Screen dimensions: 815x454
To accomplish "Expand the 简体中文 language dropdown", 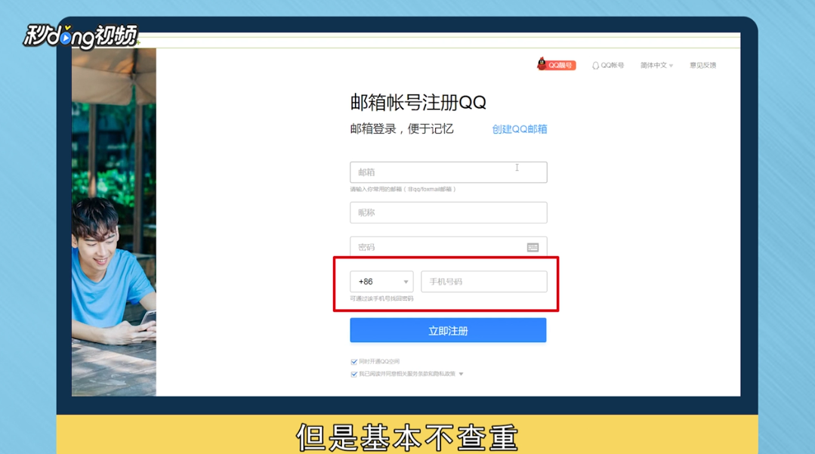I will click(x=656, y=65).
